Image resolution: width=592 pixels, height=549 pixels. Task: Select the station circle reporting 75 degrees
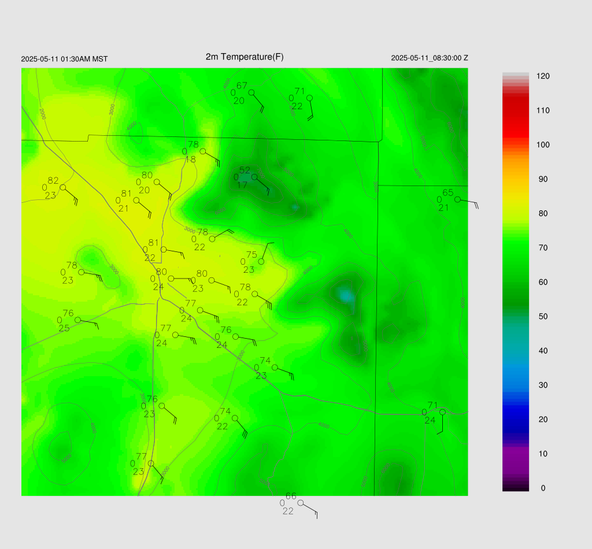coord(261,261)
